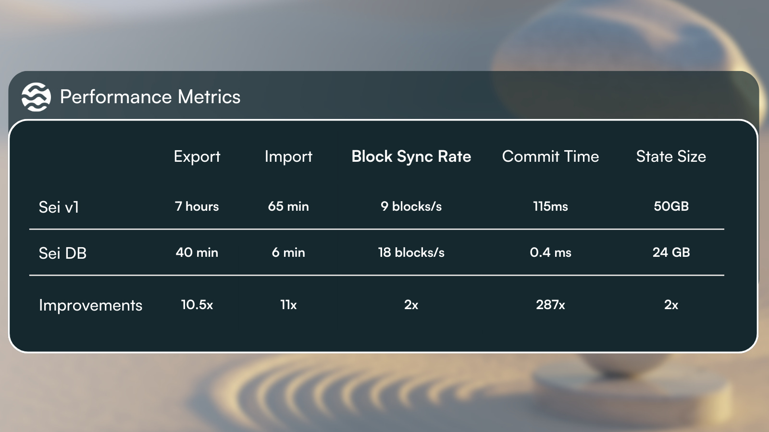Select the 50GB state size value
Viewport: 769px width, 432px height.
click(671, 206)
